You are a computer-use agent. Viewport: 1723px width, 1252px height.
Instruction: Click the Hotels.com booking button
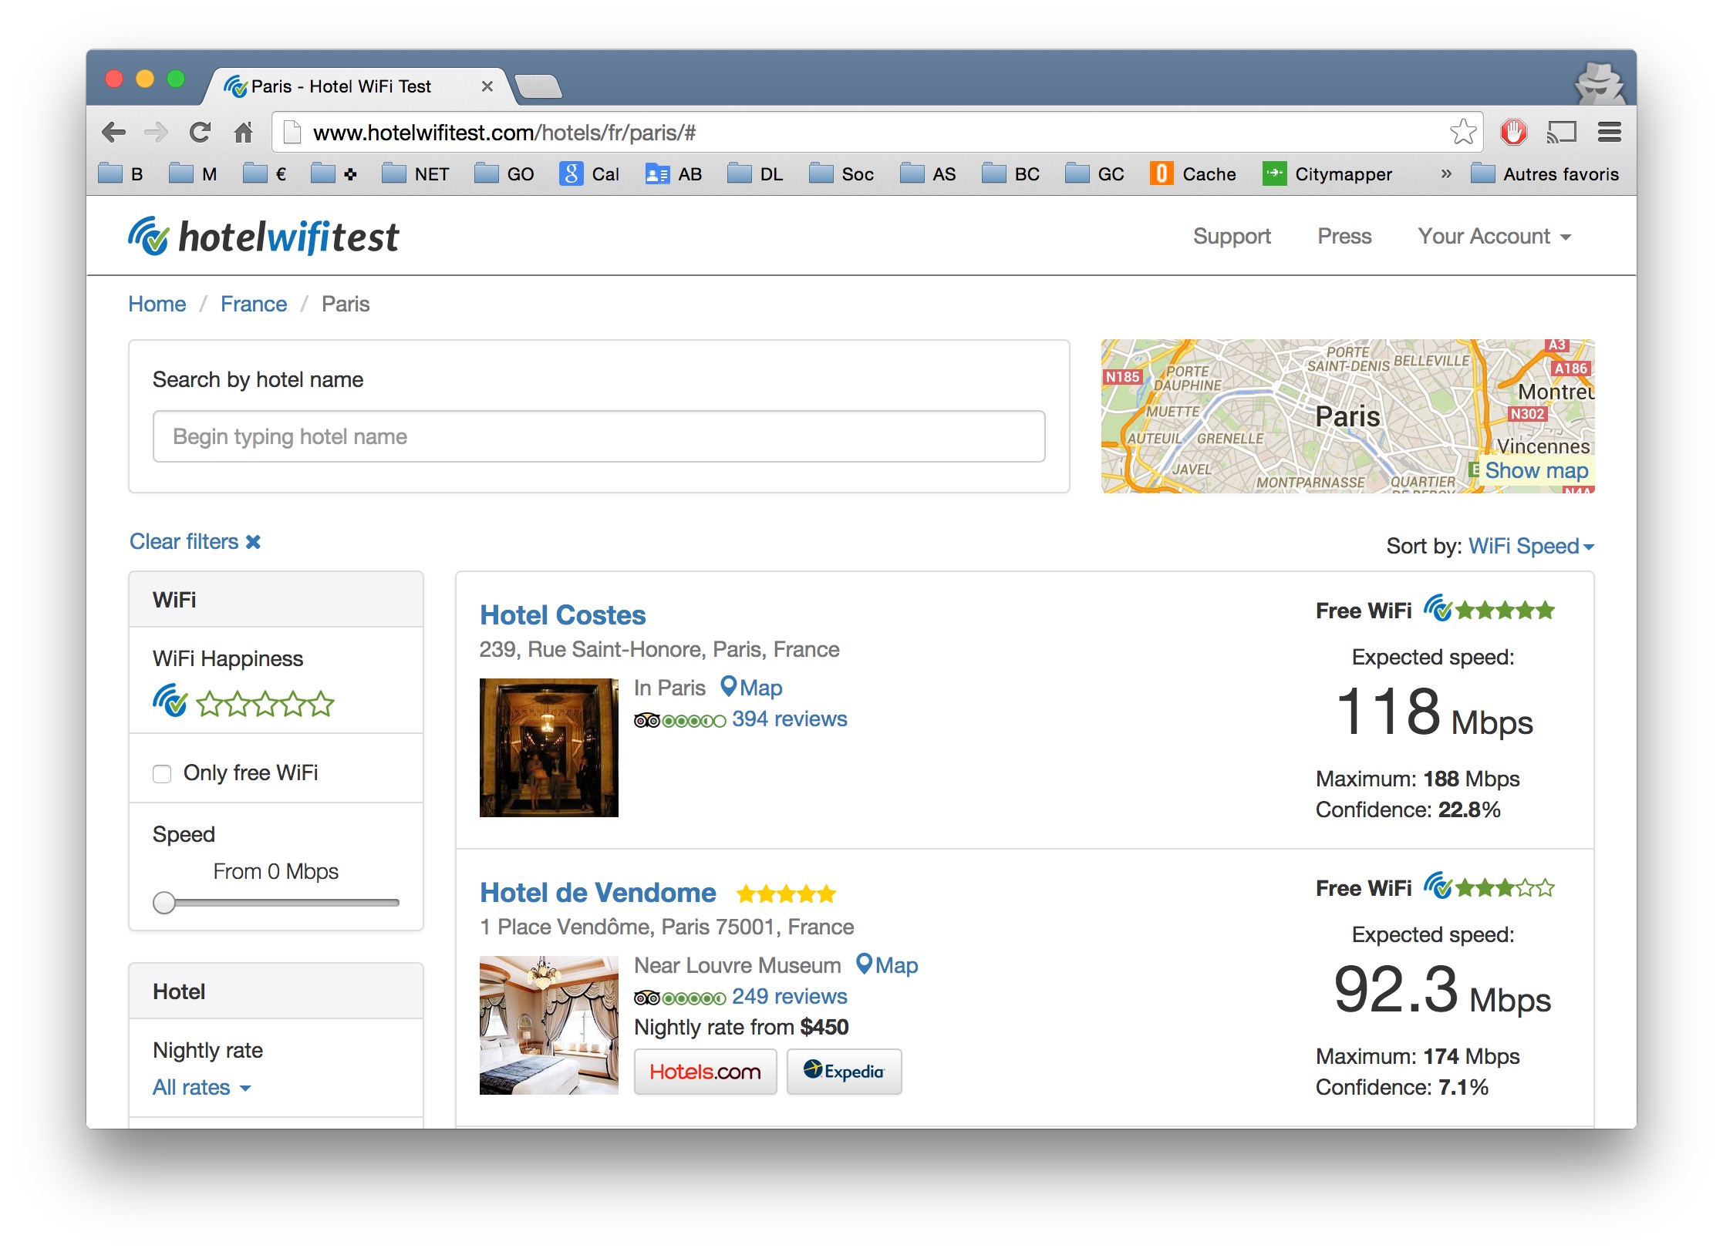(704, 1072)
